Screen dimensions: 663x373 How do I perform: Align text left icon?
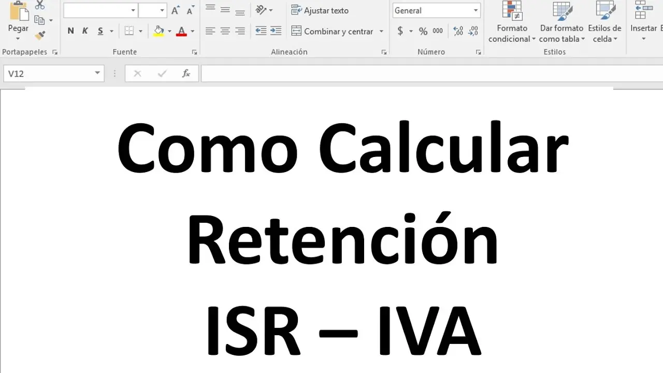click(x=210, y=31)
